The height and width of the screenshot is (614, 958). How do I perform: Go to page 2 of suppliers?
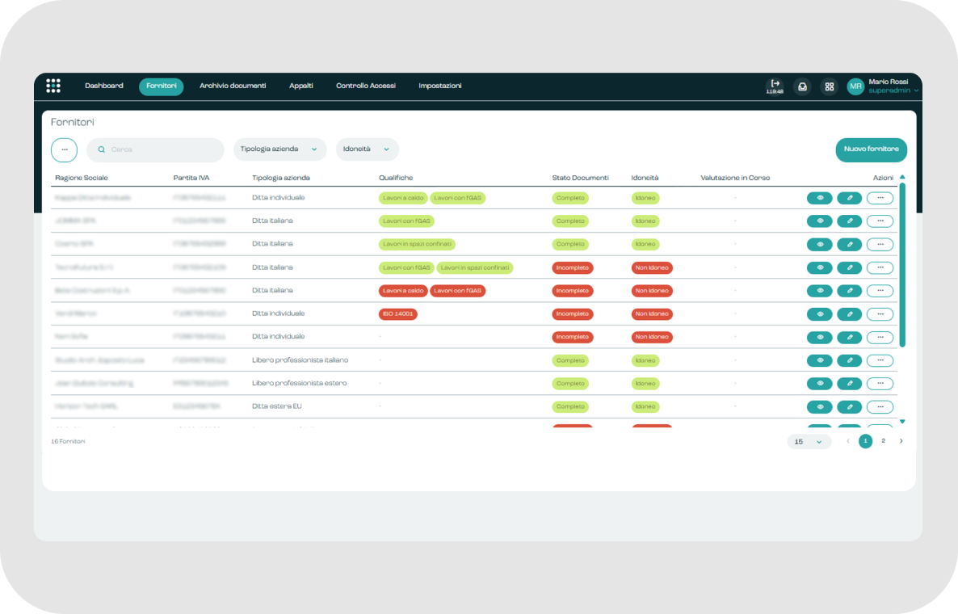(x=883, y=441)
